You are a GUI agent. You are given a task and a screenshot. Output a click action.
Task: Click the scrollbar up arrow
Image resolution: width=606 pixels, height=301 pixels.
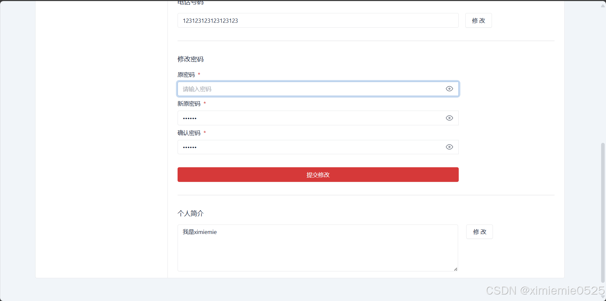[603, 6]
